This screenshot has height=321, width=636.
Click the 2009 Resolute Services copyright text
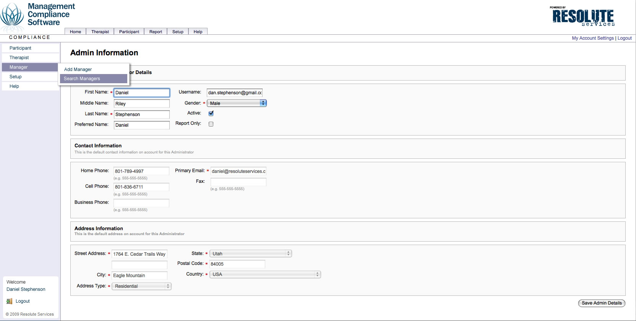30,315
